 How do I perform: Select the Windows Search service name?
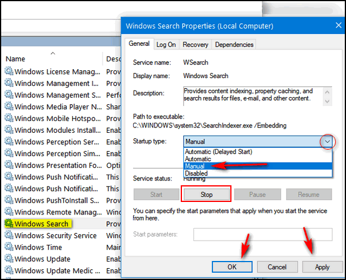coord(42,224)
